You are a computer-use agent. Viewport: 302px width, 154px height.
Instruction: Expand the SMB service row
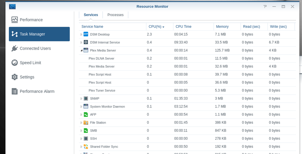[81, 131]
